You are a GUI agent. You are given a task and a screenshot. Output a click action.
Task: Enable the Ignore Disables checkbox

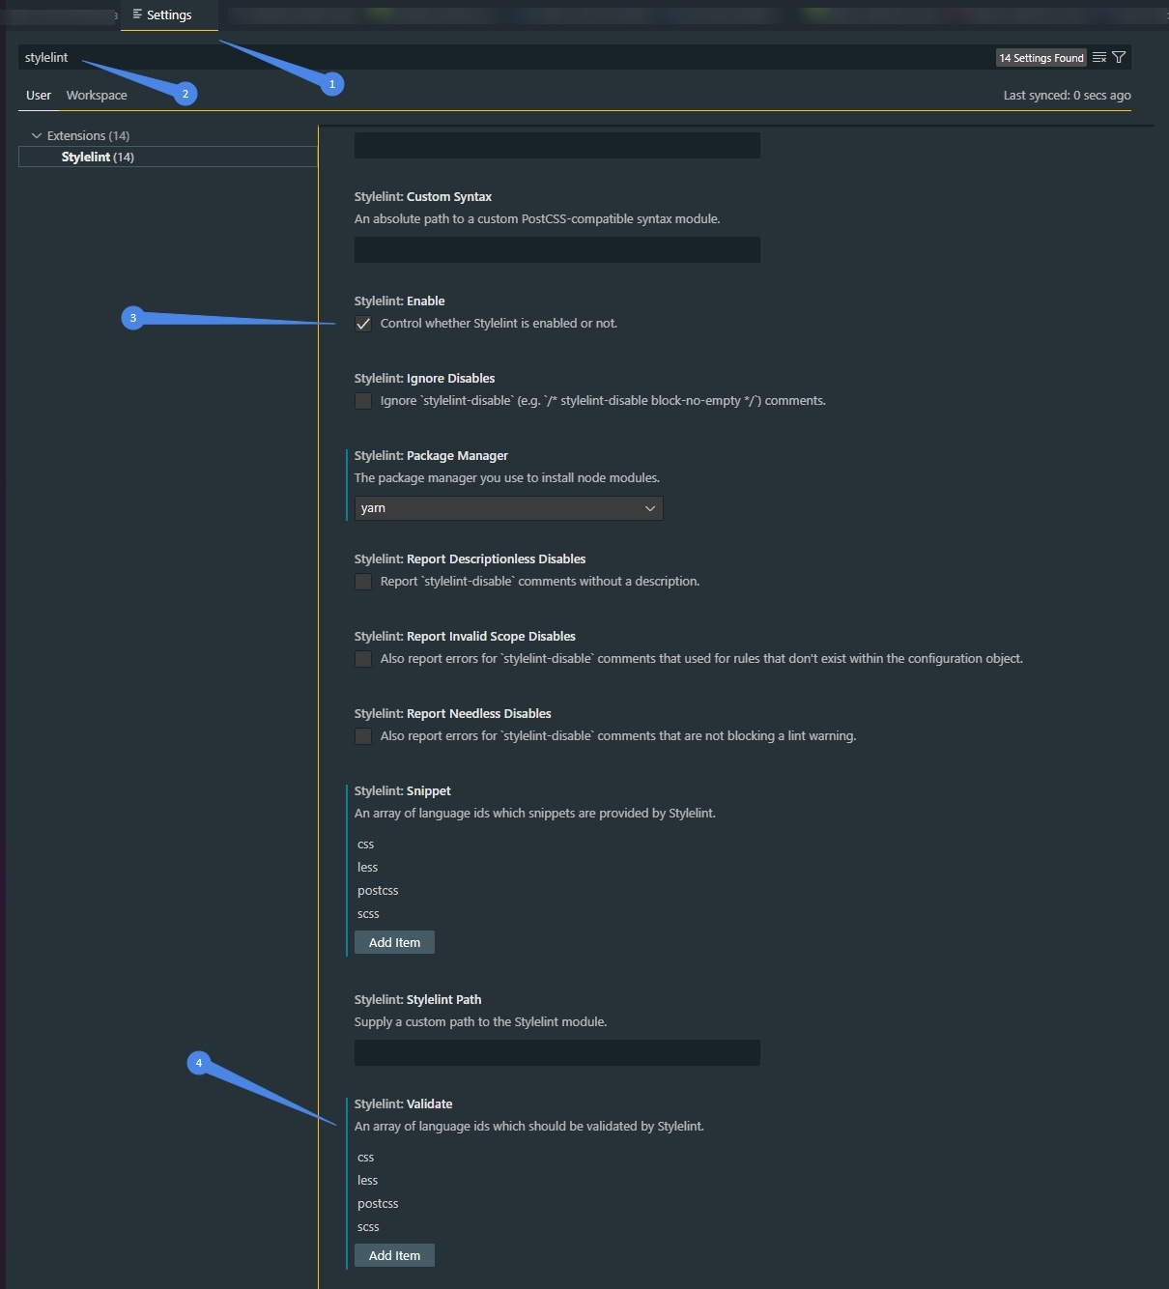tap(363, 401)
